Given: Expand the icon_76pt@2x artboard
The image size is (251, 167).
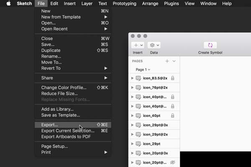Looking at the screenshot, I should 132,88.
